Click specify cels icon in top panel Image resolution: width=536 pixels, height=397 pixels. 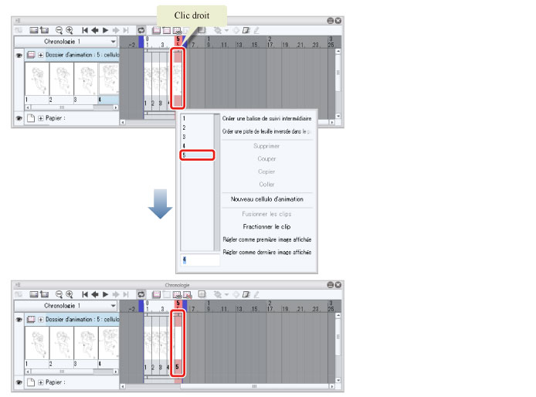(177, 31)
